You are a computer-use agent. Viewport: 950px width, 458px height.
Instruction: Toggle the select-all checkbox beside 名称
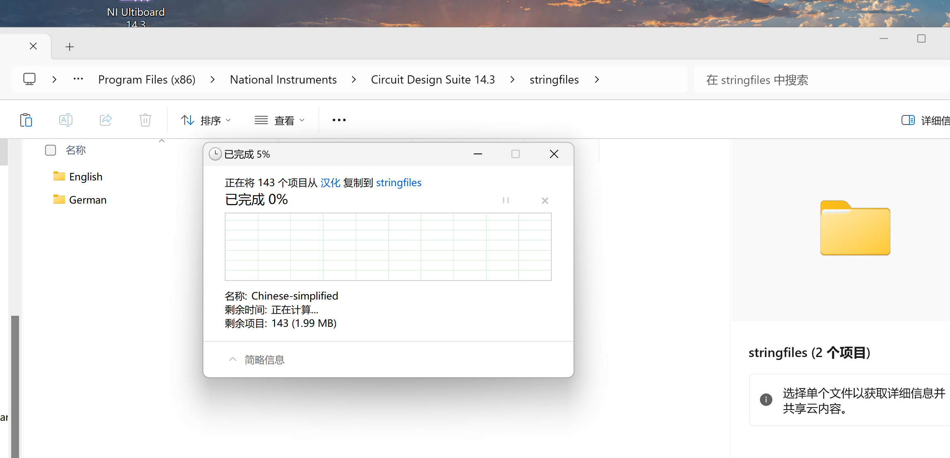coord(51,150)
